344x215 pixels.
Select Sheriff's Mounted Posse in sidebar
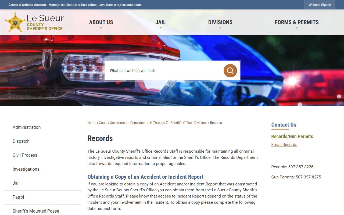coord(43,211)
